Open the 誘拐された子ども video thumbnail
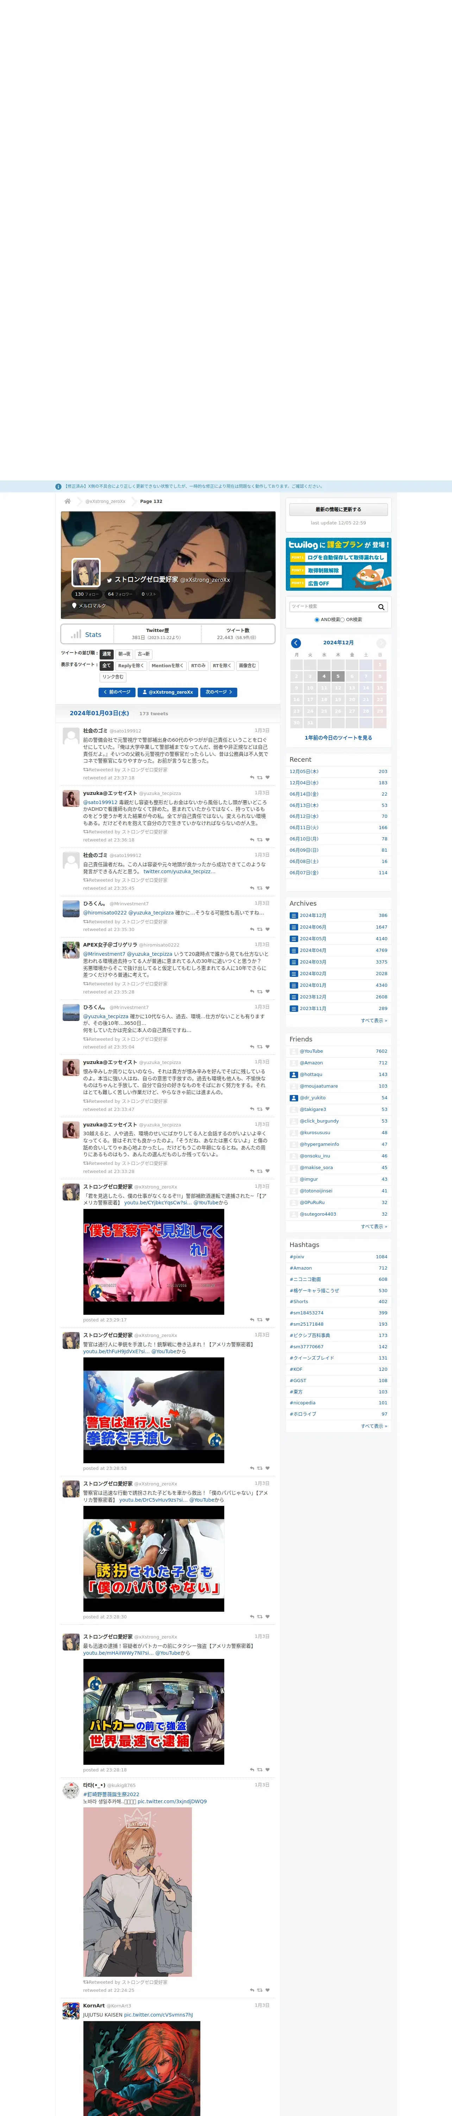452x2116 pixels. click(153, 1560)
